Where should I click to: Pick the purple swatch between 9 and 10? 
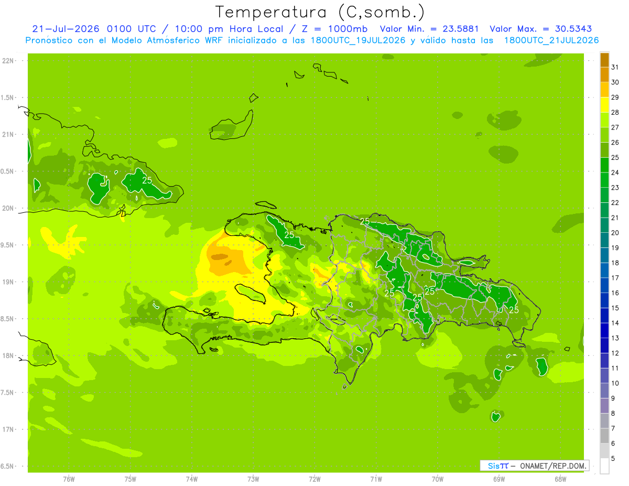(x=604, y=391)
